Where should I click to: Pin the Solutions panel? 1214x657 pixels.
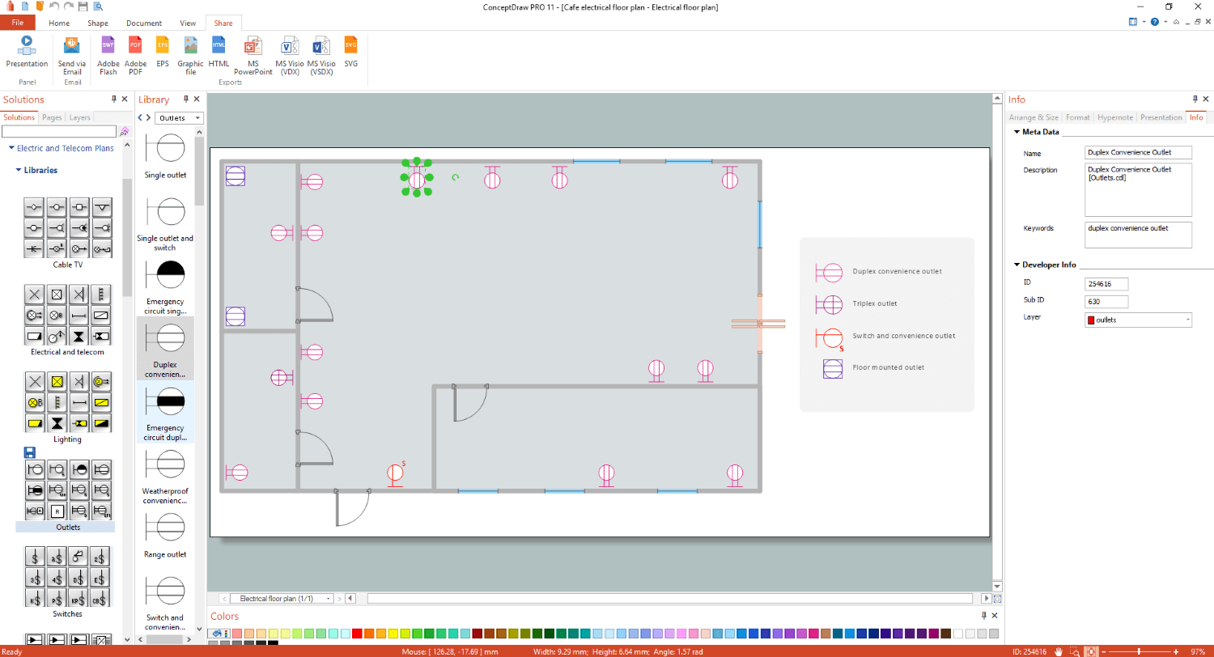[x=113, y=99]
